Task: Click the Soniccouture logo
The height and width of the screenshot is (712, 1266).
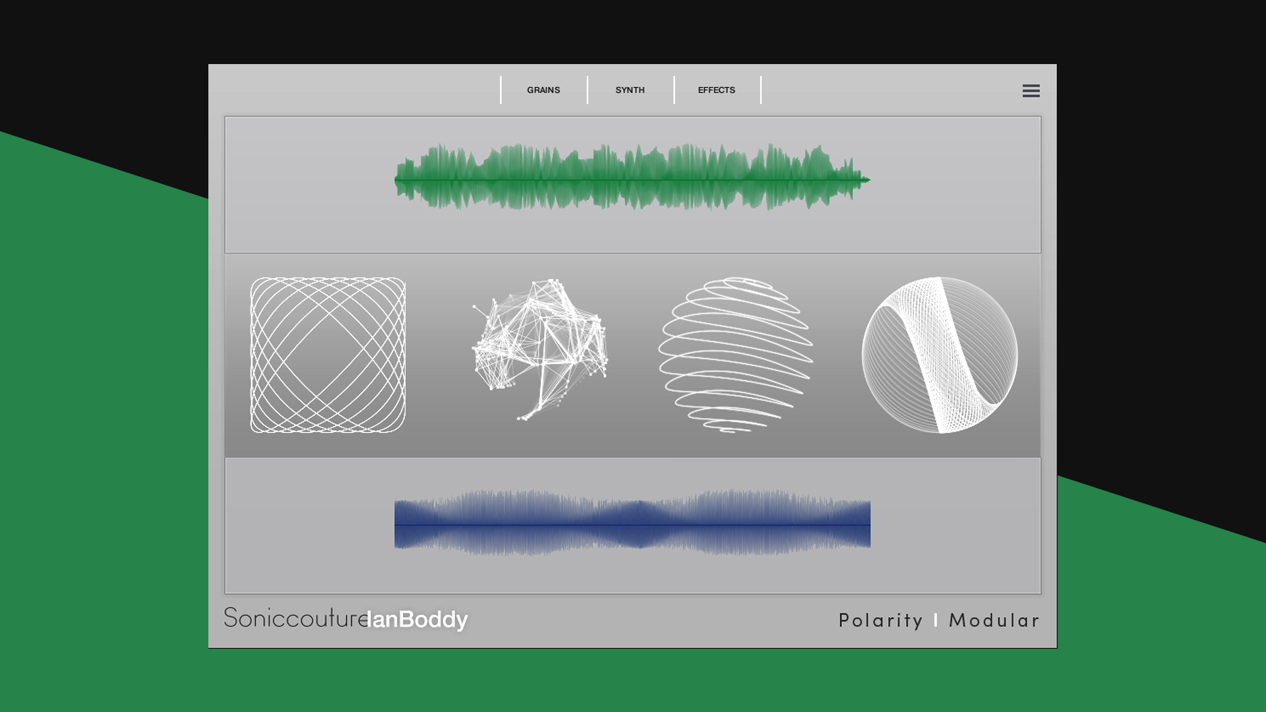Action: (295, 618)
